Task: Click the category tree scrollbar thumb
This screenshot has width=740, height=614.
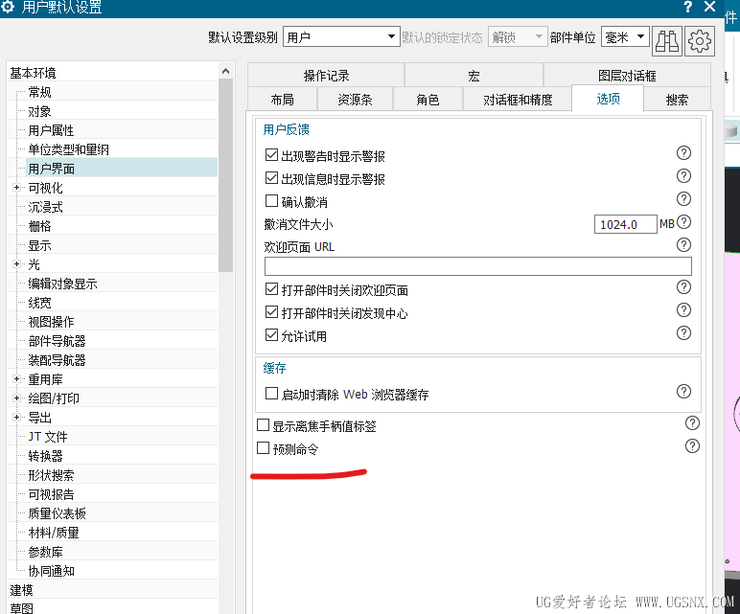Action: tap(225, 175)
